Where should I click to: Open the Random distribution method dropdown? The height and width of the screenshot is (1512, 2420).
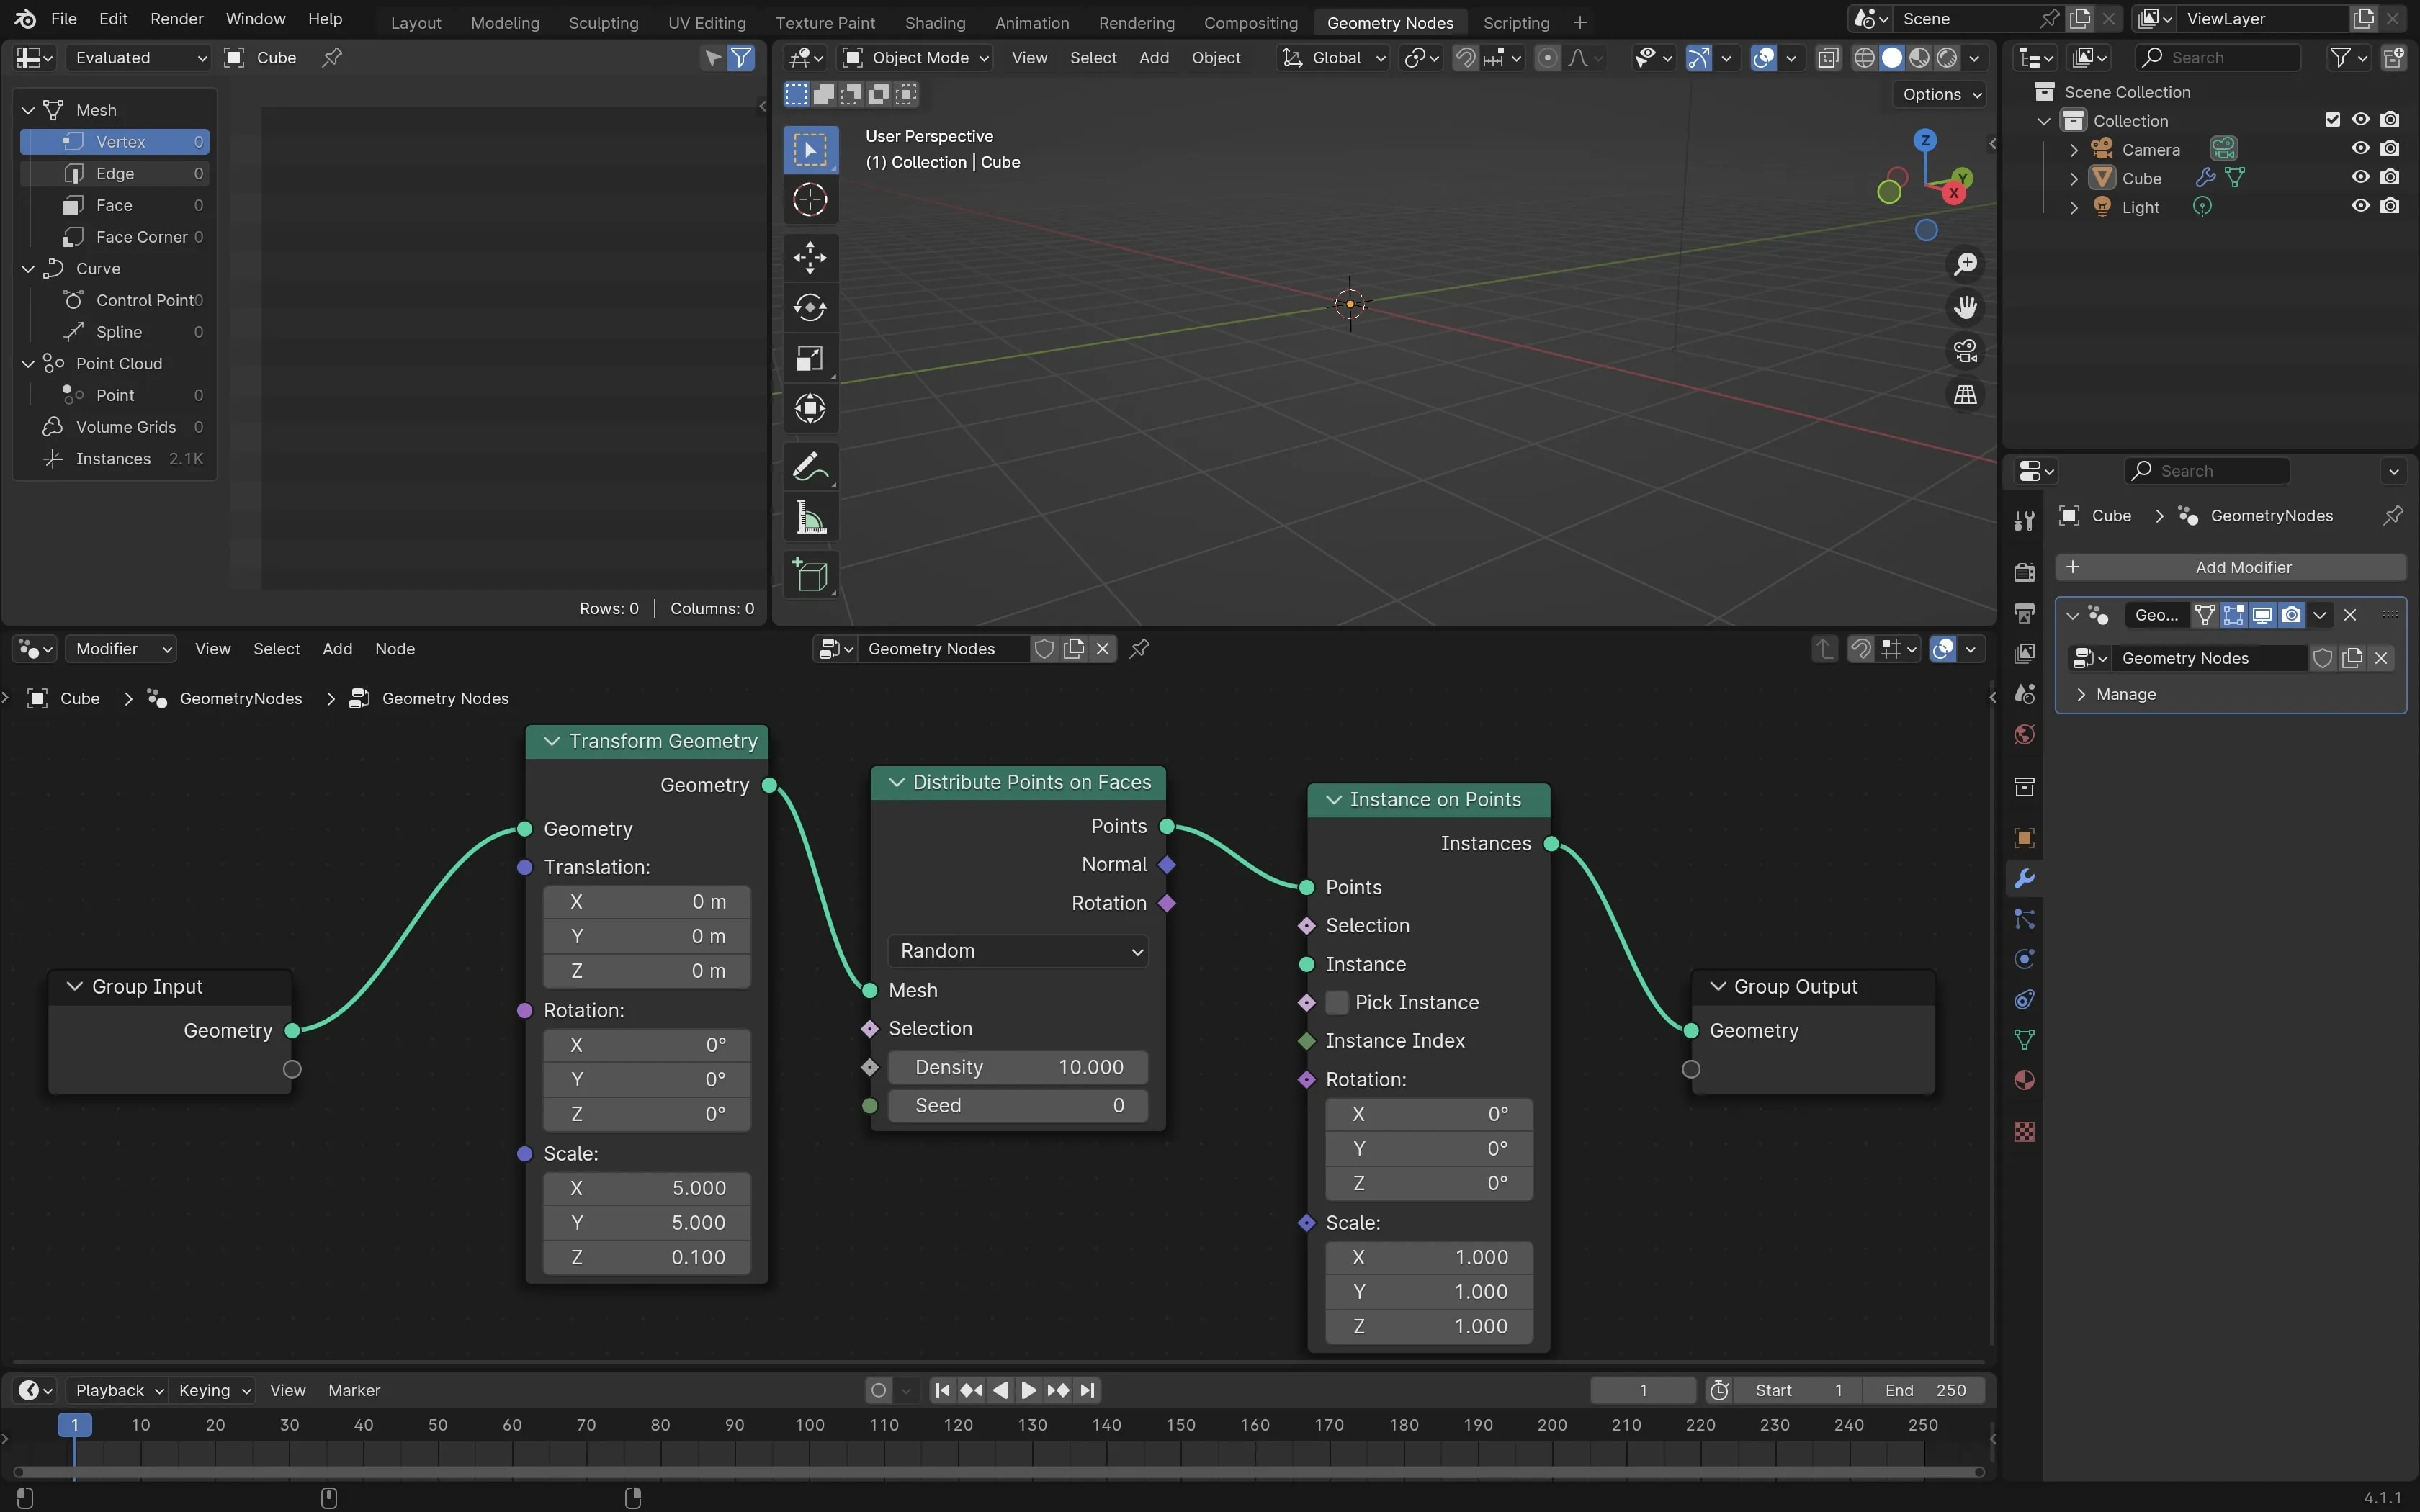tap(1018, 950)
